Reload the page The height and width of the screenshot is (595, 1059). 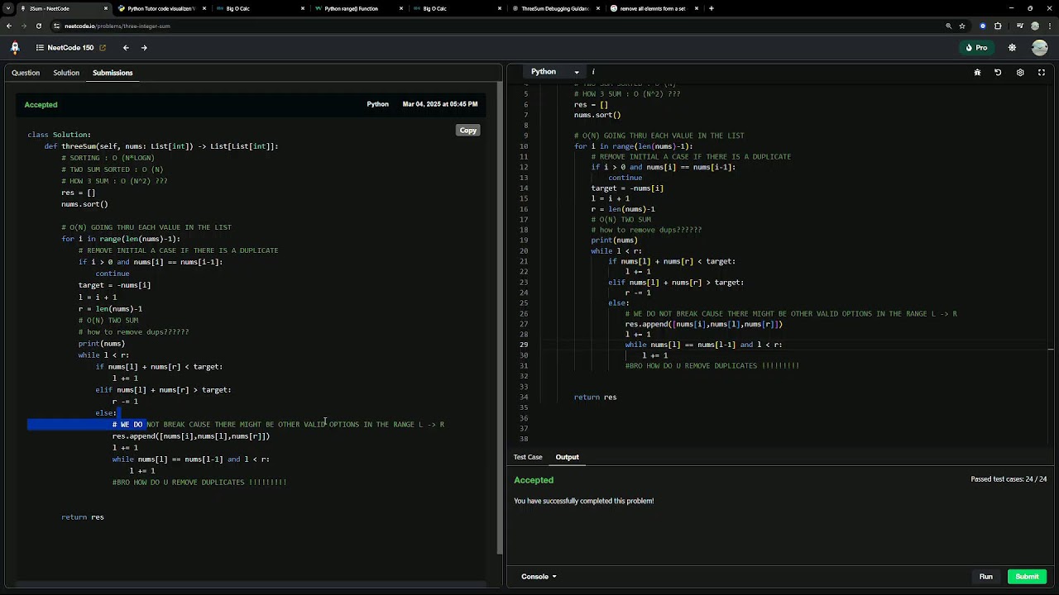click(x=38, y=26)
